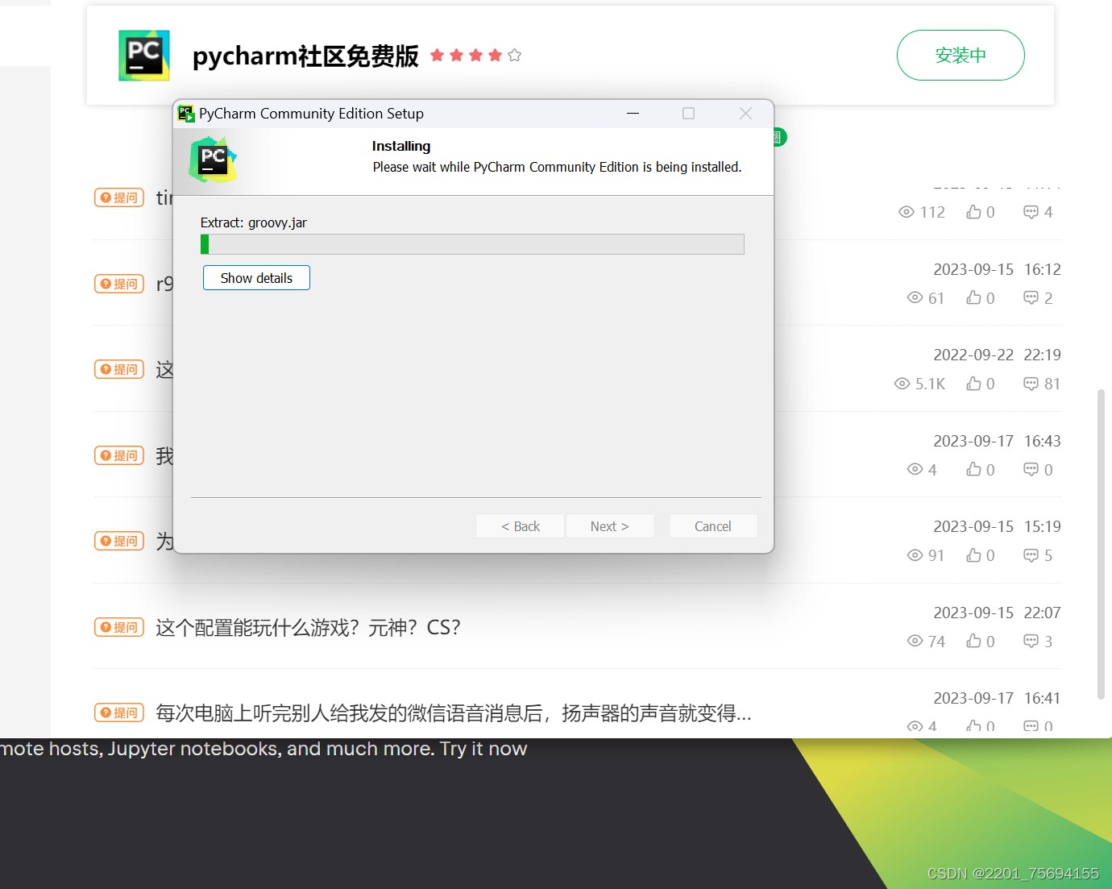Image resolution: width=1112 pixels, height=889 pixels.
Task: Click the empty fifth rating star
Action: coord(514,55)
